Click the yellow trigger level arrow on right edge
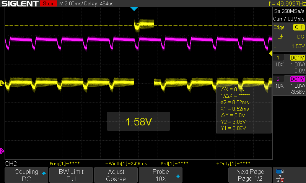The image size is (306, 183). tap(271, 53)
